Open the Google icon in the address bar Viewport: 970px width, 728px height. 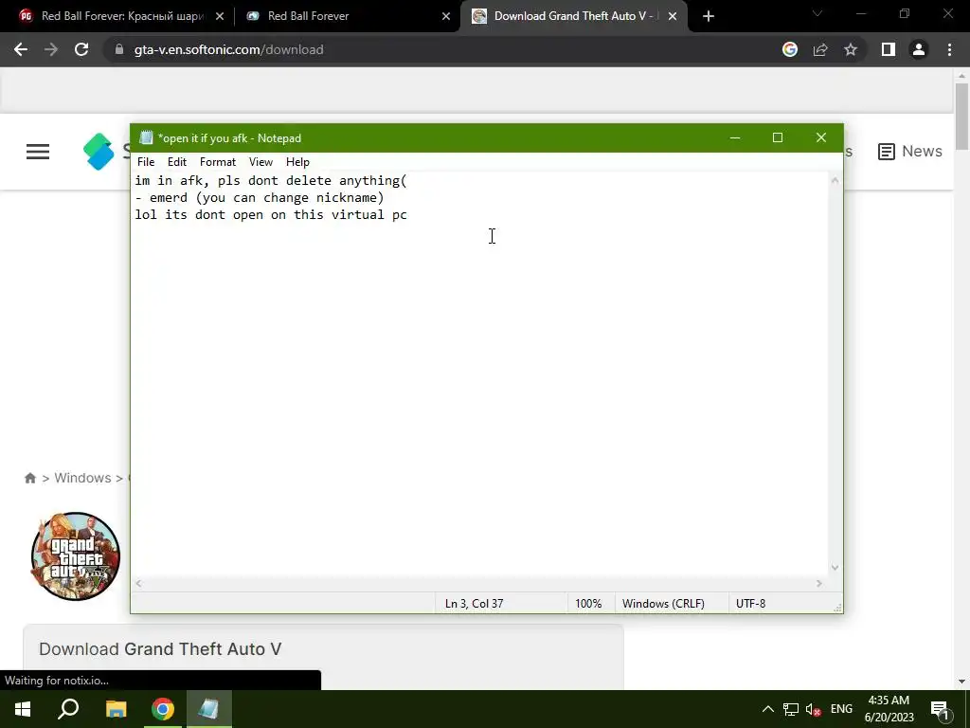[790, 49]
